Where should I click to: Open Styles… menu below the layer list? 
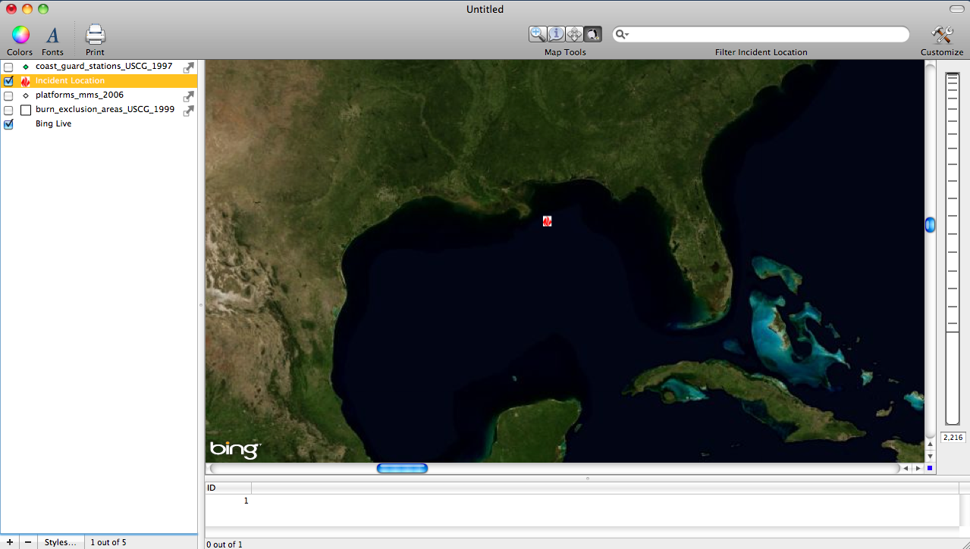click(x=60, y=542)
